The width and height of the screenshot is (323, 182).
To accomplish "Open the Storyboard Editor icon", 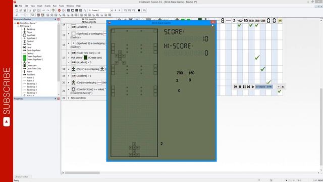I will (69, 10).
